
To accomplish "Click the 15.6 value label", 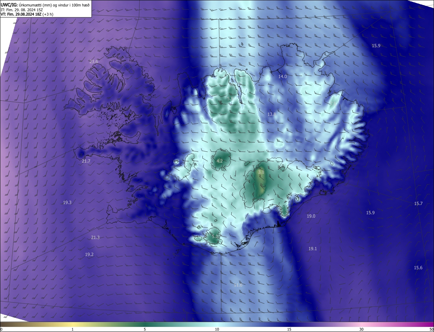I will [418, 268].
